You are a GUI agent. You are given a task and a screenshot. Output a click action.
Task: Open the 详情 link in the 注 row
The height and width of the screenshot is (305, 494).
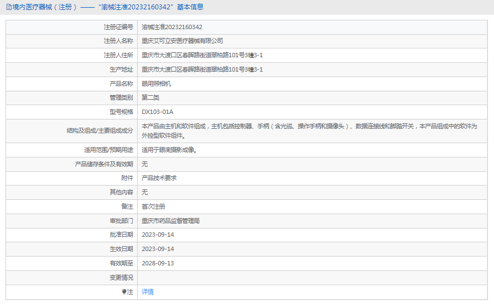pos(148,292)
